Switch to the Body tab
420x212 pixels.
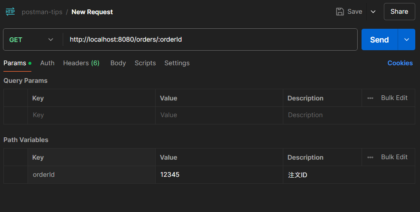[x=118, y=63]
